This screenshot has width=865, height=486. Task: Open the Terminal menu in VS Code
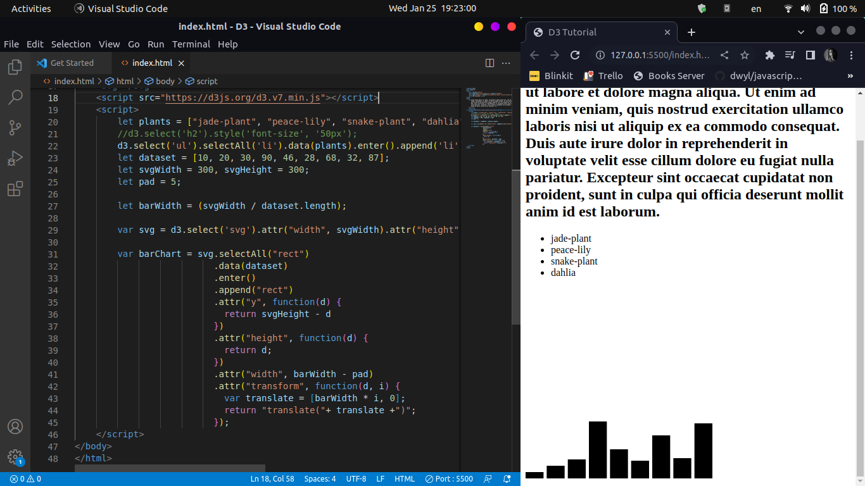(191, 44)
